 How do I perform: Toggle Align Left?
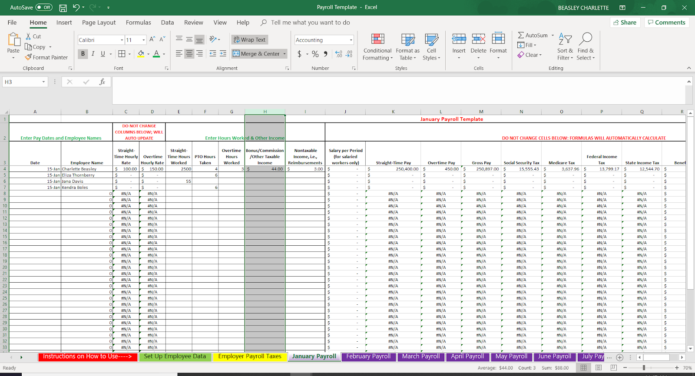[x=179, y=53]
